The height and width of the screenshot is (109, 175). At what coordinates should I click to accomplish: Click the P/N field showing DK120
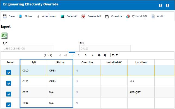(x=105, y=48)
